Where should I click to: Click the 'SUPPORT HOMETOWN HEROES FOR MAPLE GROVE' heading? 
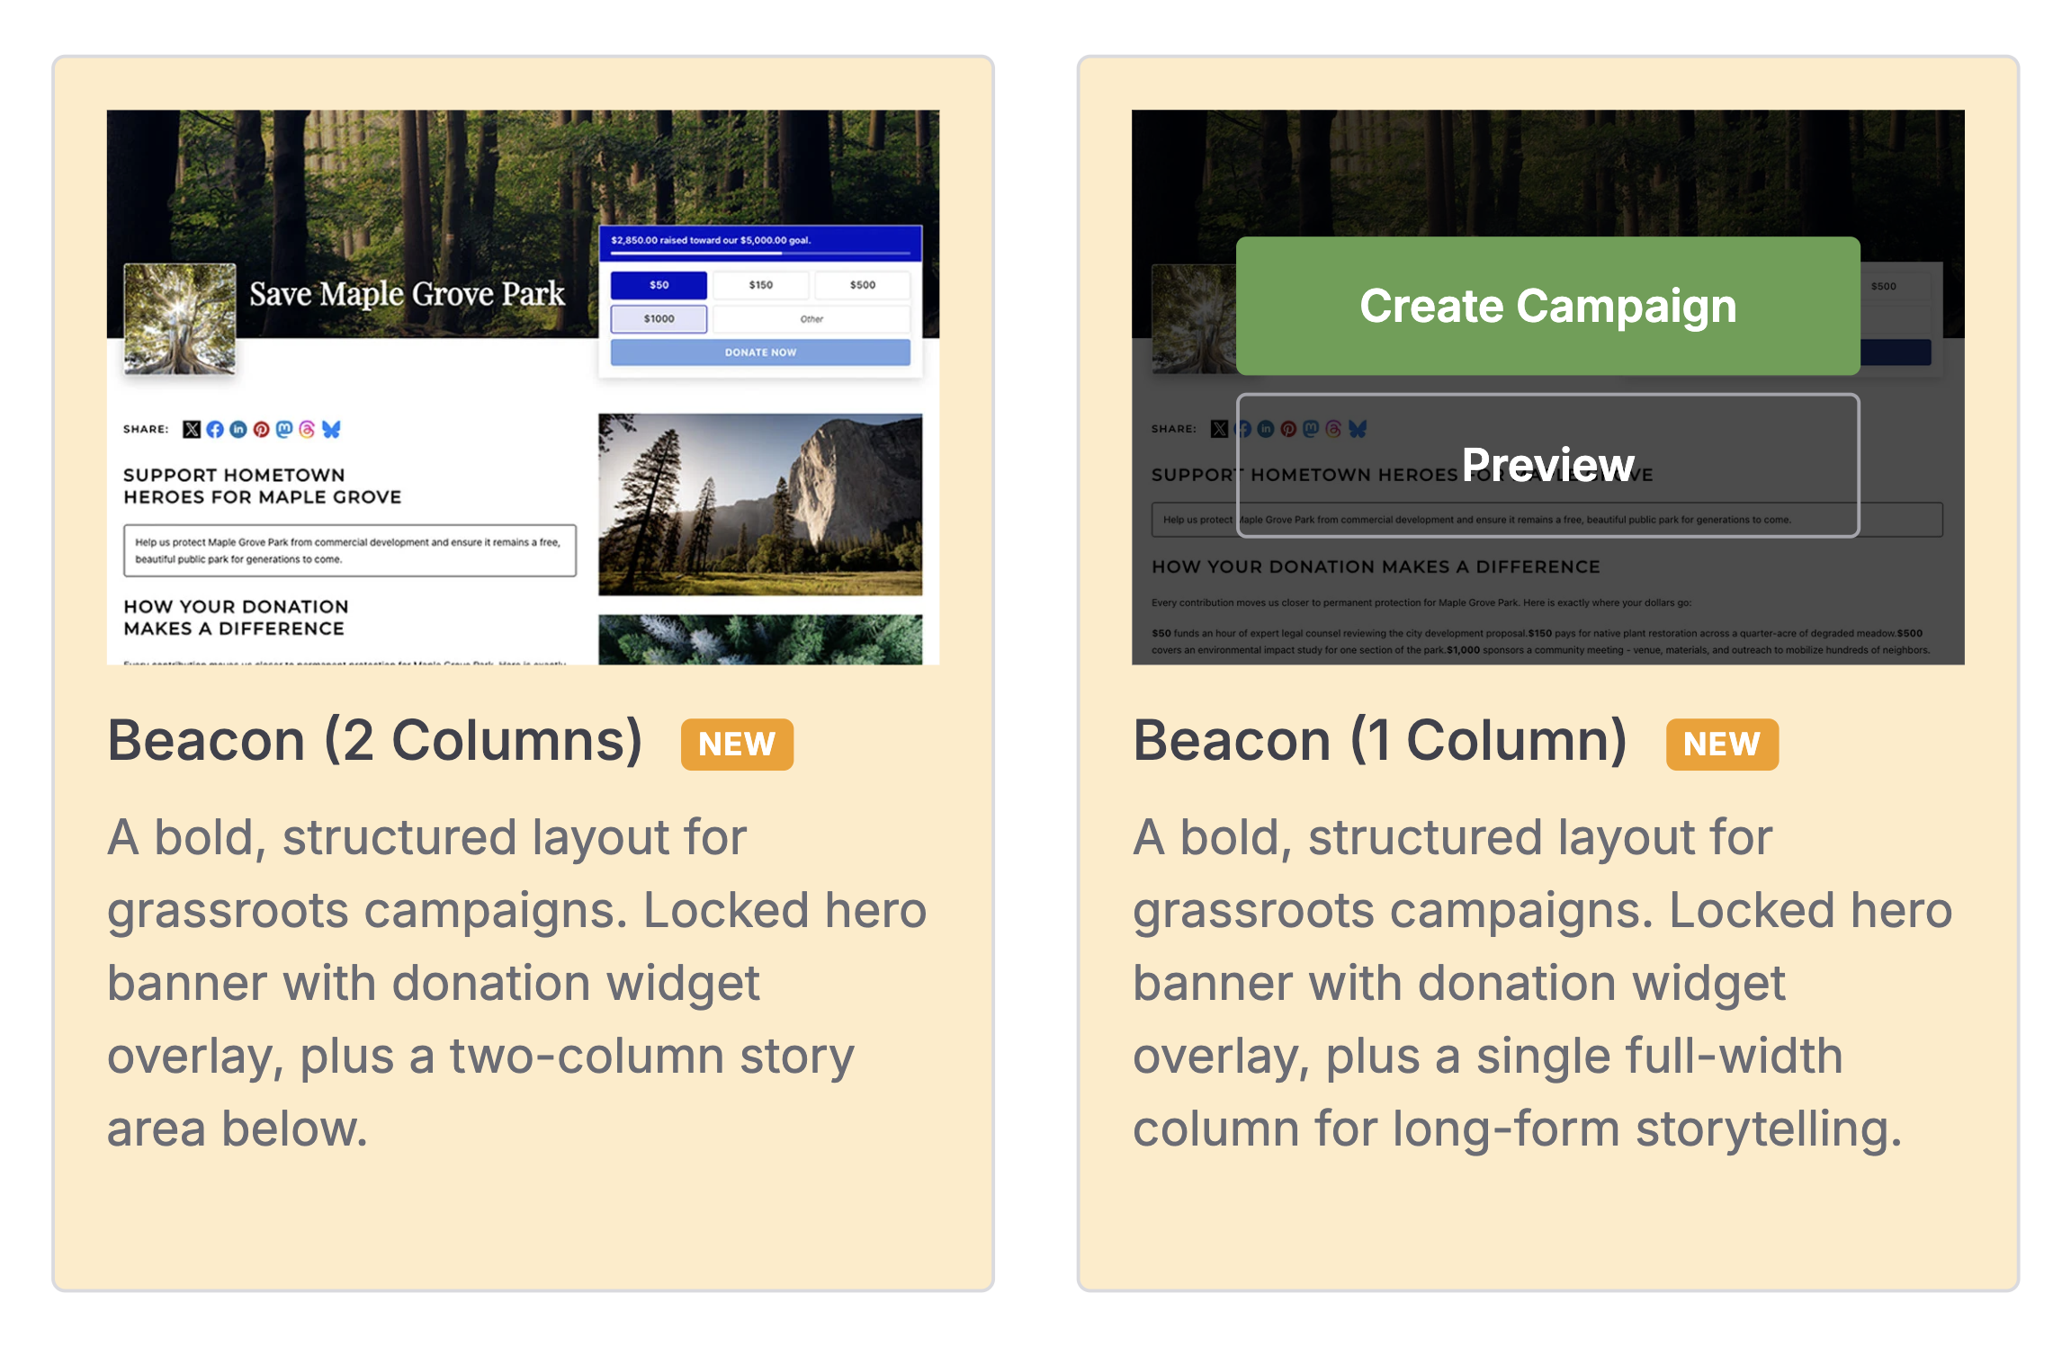[x=262, y=486]
